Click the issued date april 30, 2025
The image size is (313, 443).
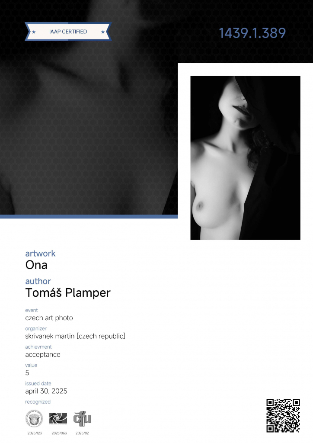pyautogui.click(x=46, y=391)
